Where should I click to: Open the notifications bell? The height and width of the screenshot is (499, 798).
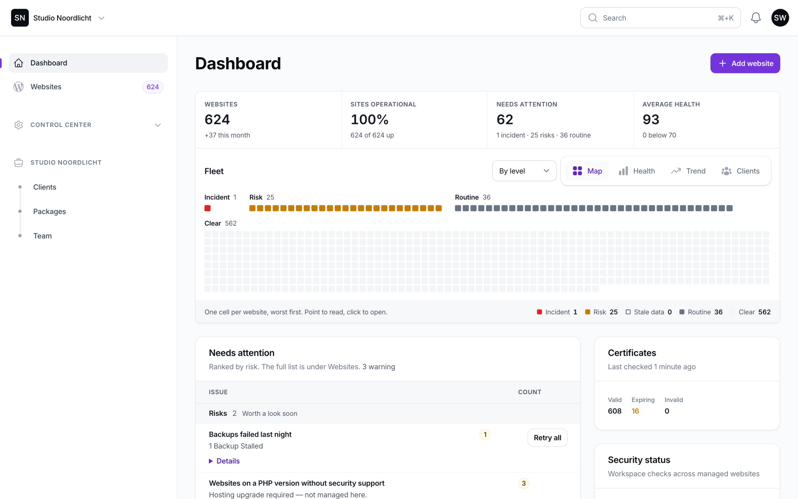click(x=756, y=18)
